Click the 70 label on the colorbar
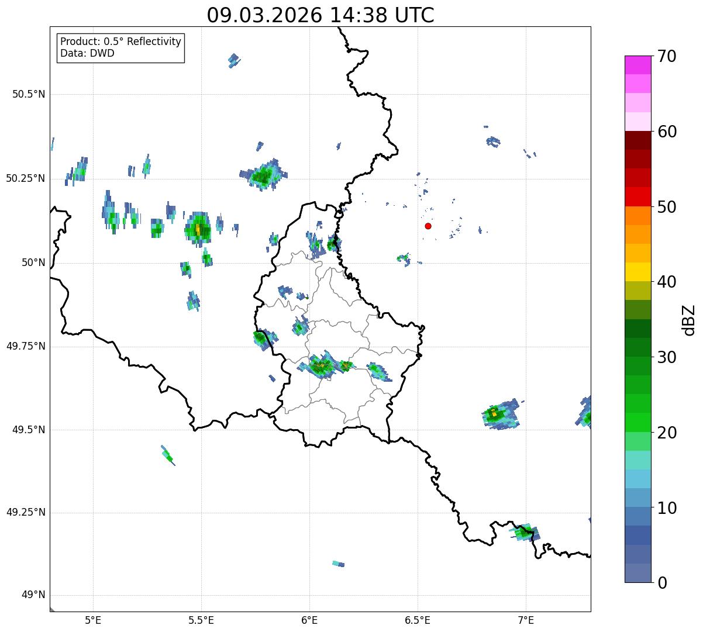Viewport: 703px width, 632px height. (666, 56)
